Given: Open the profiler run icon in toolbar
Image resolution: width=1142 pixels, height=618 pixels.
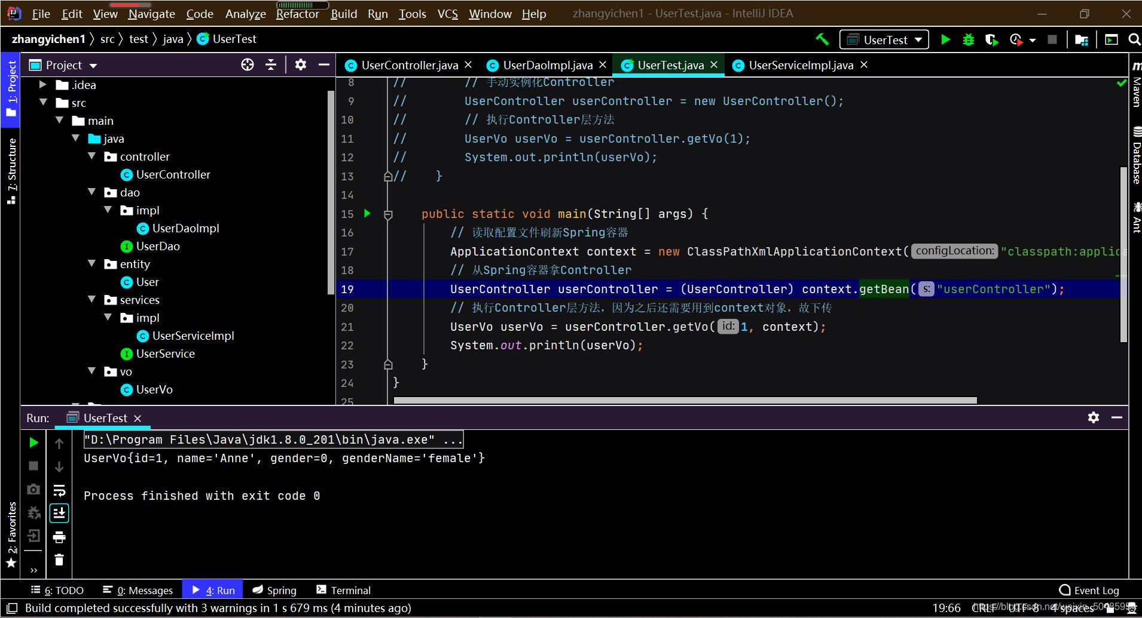Looking at the screenshot, I should coord(1016,39).
